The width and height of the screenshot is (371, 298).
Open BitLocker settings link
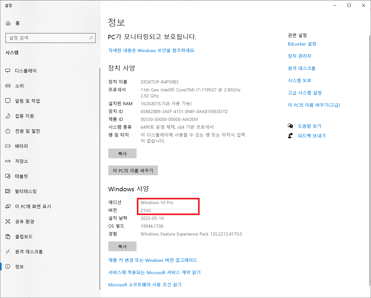point(302,44)
